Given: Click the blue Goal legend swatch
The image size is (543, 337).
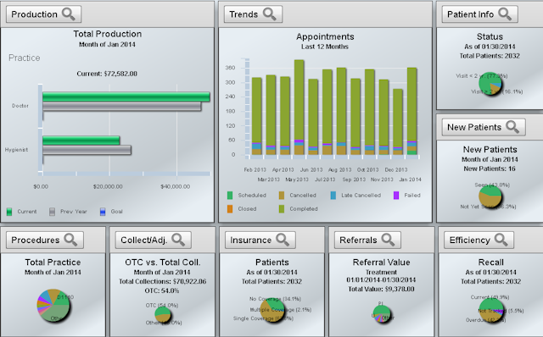Looking at the screenshot, I should click(103, 212).
